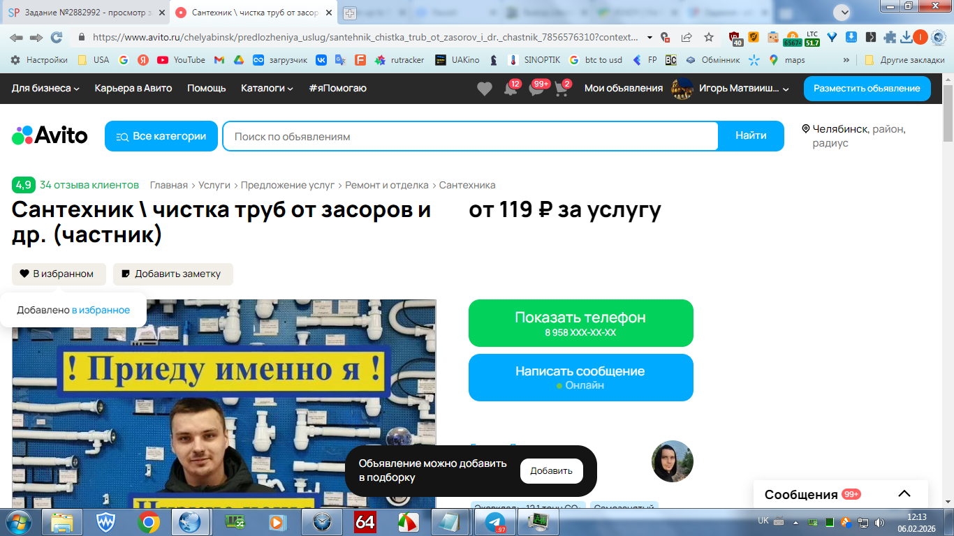Click the seller avatar photo
The image size is (954, 536).
(673, 461)
